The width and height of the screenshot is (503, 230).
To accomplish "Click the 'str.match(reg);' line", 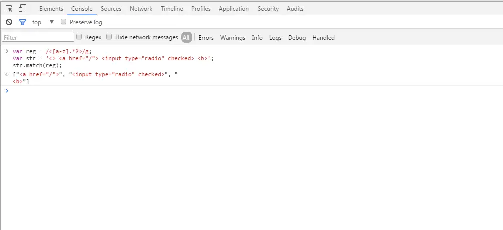I will 37,66.
